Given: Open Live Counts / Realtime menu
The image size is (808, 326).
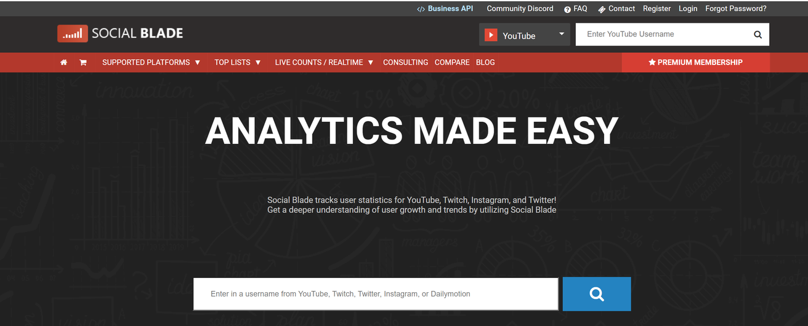Looking at the screenshot, I should 324,62.
